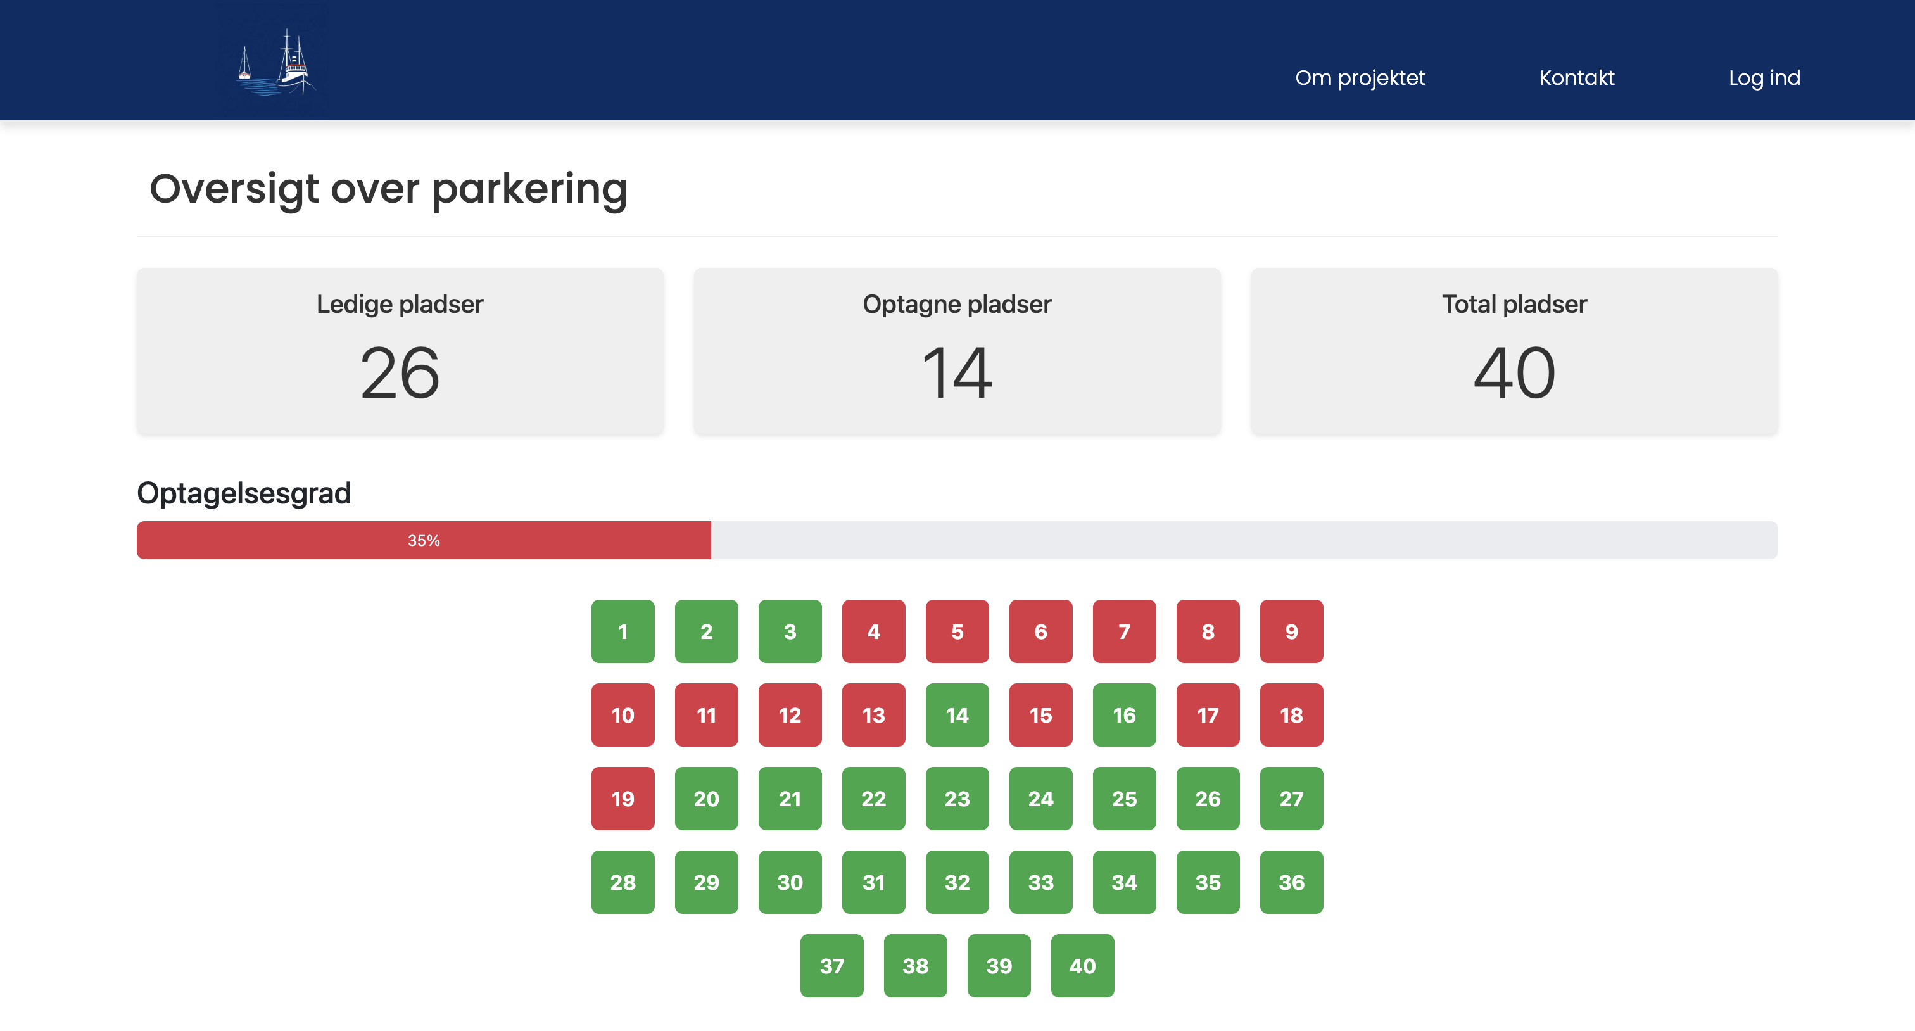
Task: Select parking spot 28
Action: [623, 882]
